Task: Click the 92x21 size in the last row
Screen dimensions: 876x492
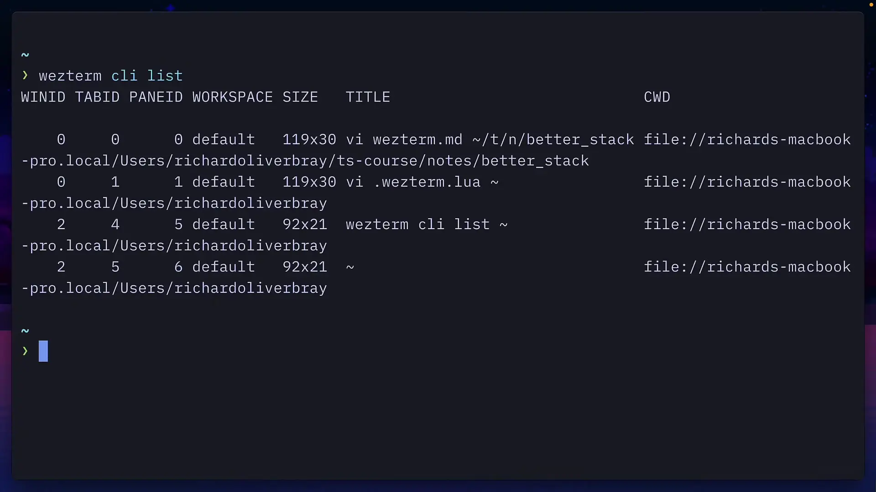Action: coord(304,266)
